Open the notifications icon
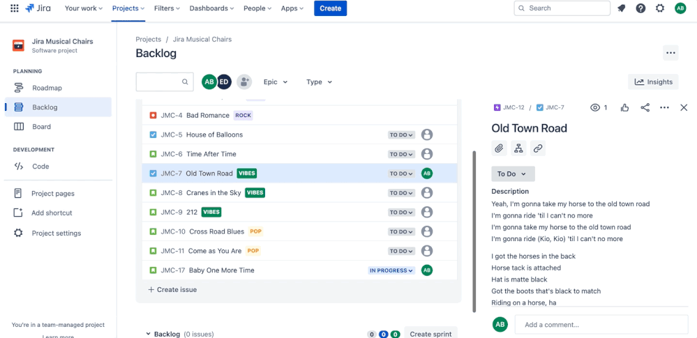 [622, 8]
